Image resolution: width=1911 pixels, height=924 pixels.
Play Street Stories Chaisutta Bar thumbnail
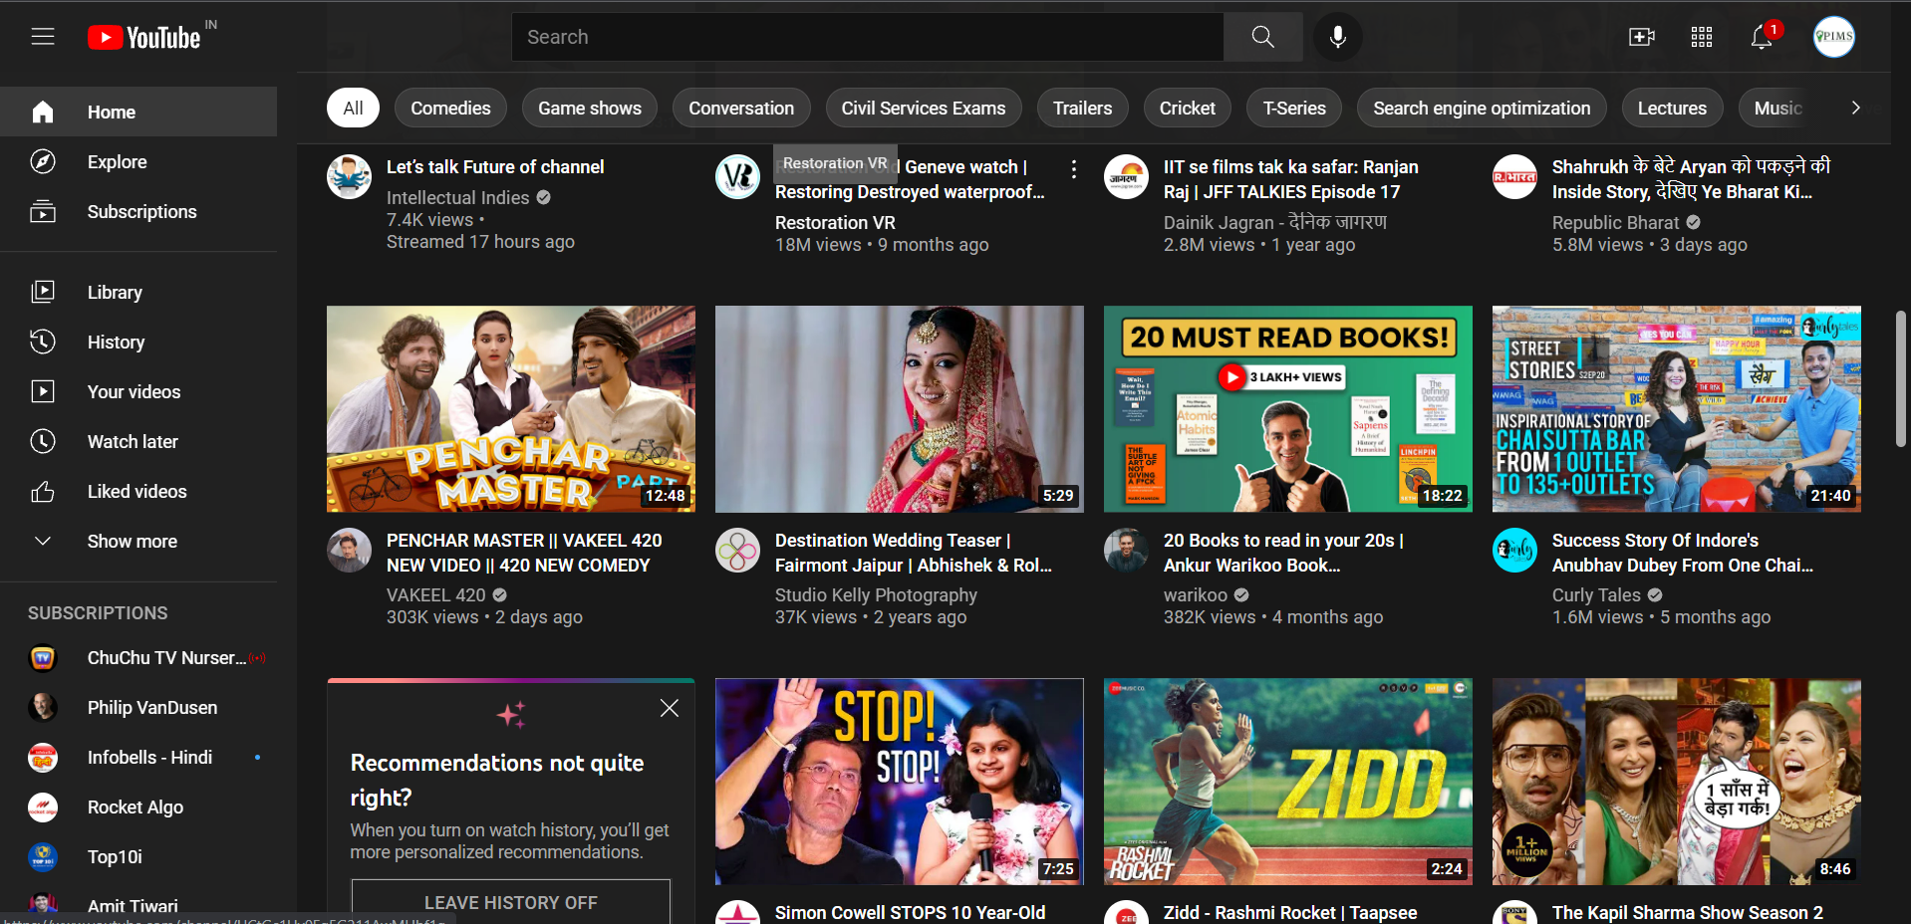(1677, 409)
